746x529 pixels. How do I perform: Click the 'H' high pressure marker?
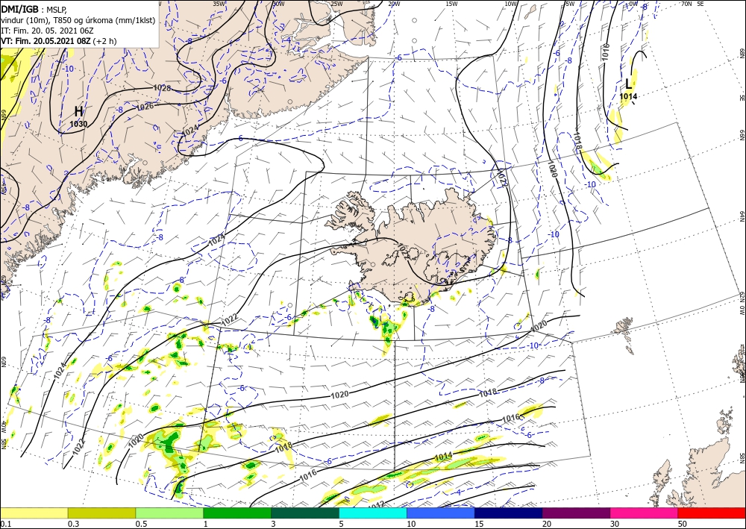tap(78, 112)
